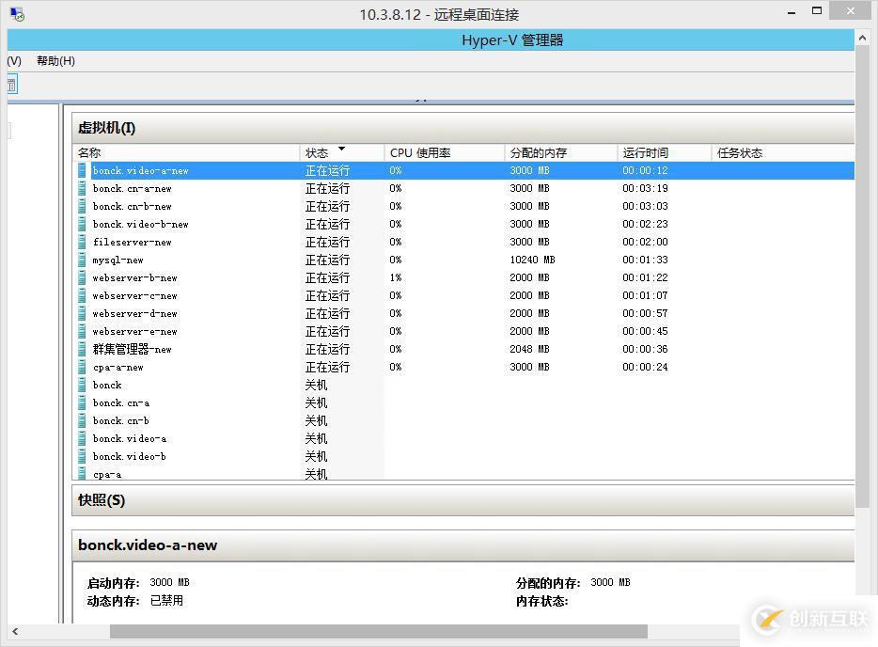Select the cpa-a-new virtual machine
Viewport: 878px width, 647px height.
click(x=463, y=368)
